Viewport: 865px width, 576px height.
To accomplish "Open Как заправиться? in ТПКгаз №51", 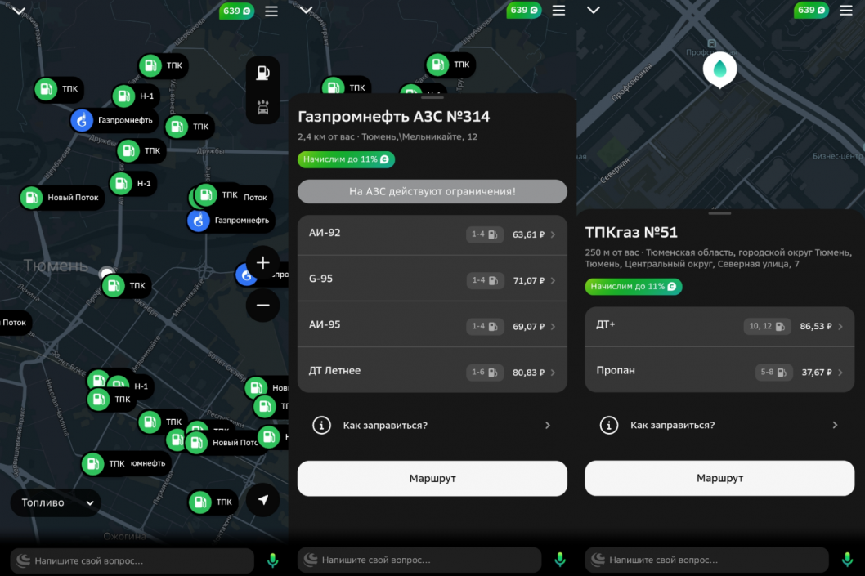I will [x=719, y=425].
